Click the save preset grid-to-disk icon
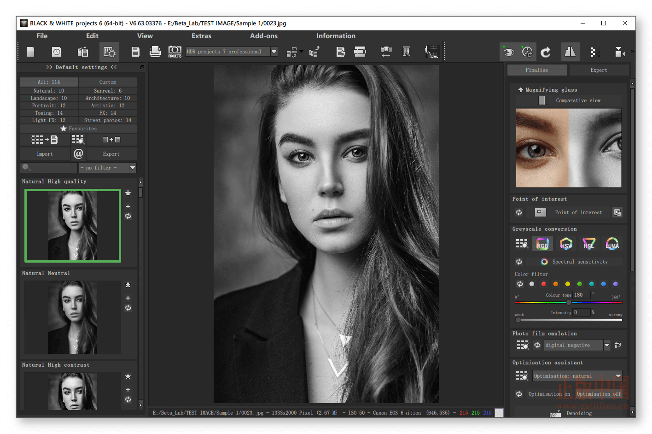 (x=44, y=140)
